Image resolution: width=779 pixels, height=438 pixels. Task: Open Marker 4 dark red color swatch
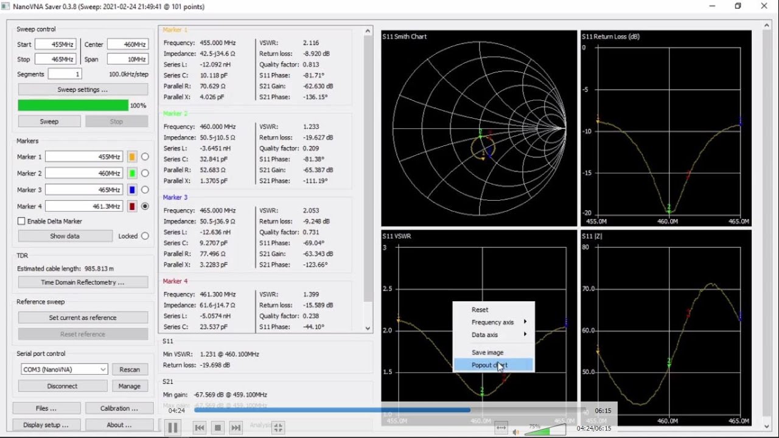(x=132, y=206)
